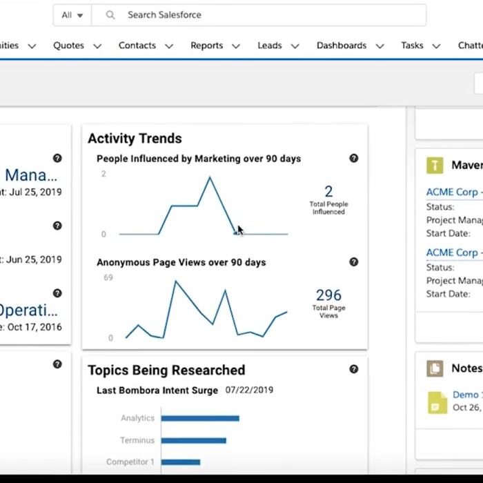Go to the Quotes tab
The height and width of the screenshot is (483, 483).
pos(68,46)
